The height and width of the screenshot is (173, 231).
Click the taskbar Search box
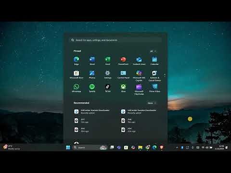coord(90,148)
